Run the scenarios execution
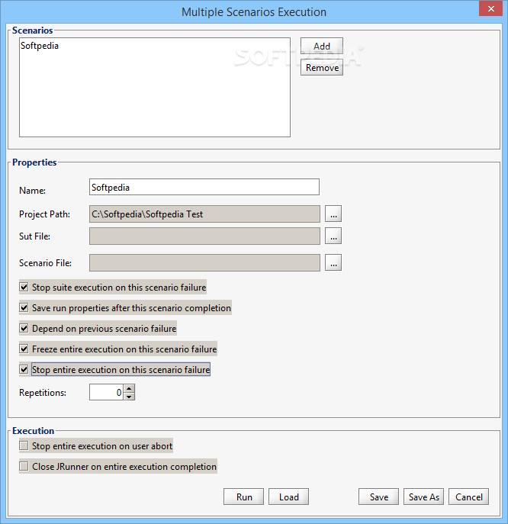The image size is (508, 524). click(243, 497)
